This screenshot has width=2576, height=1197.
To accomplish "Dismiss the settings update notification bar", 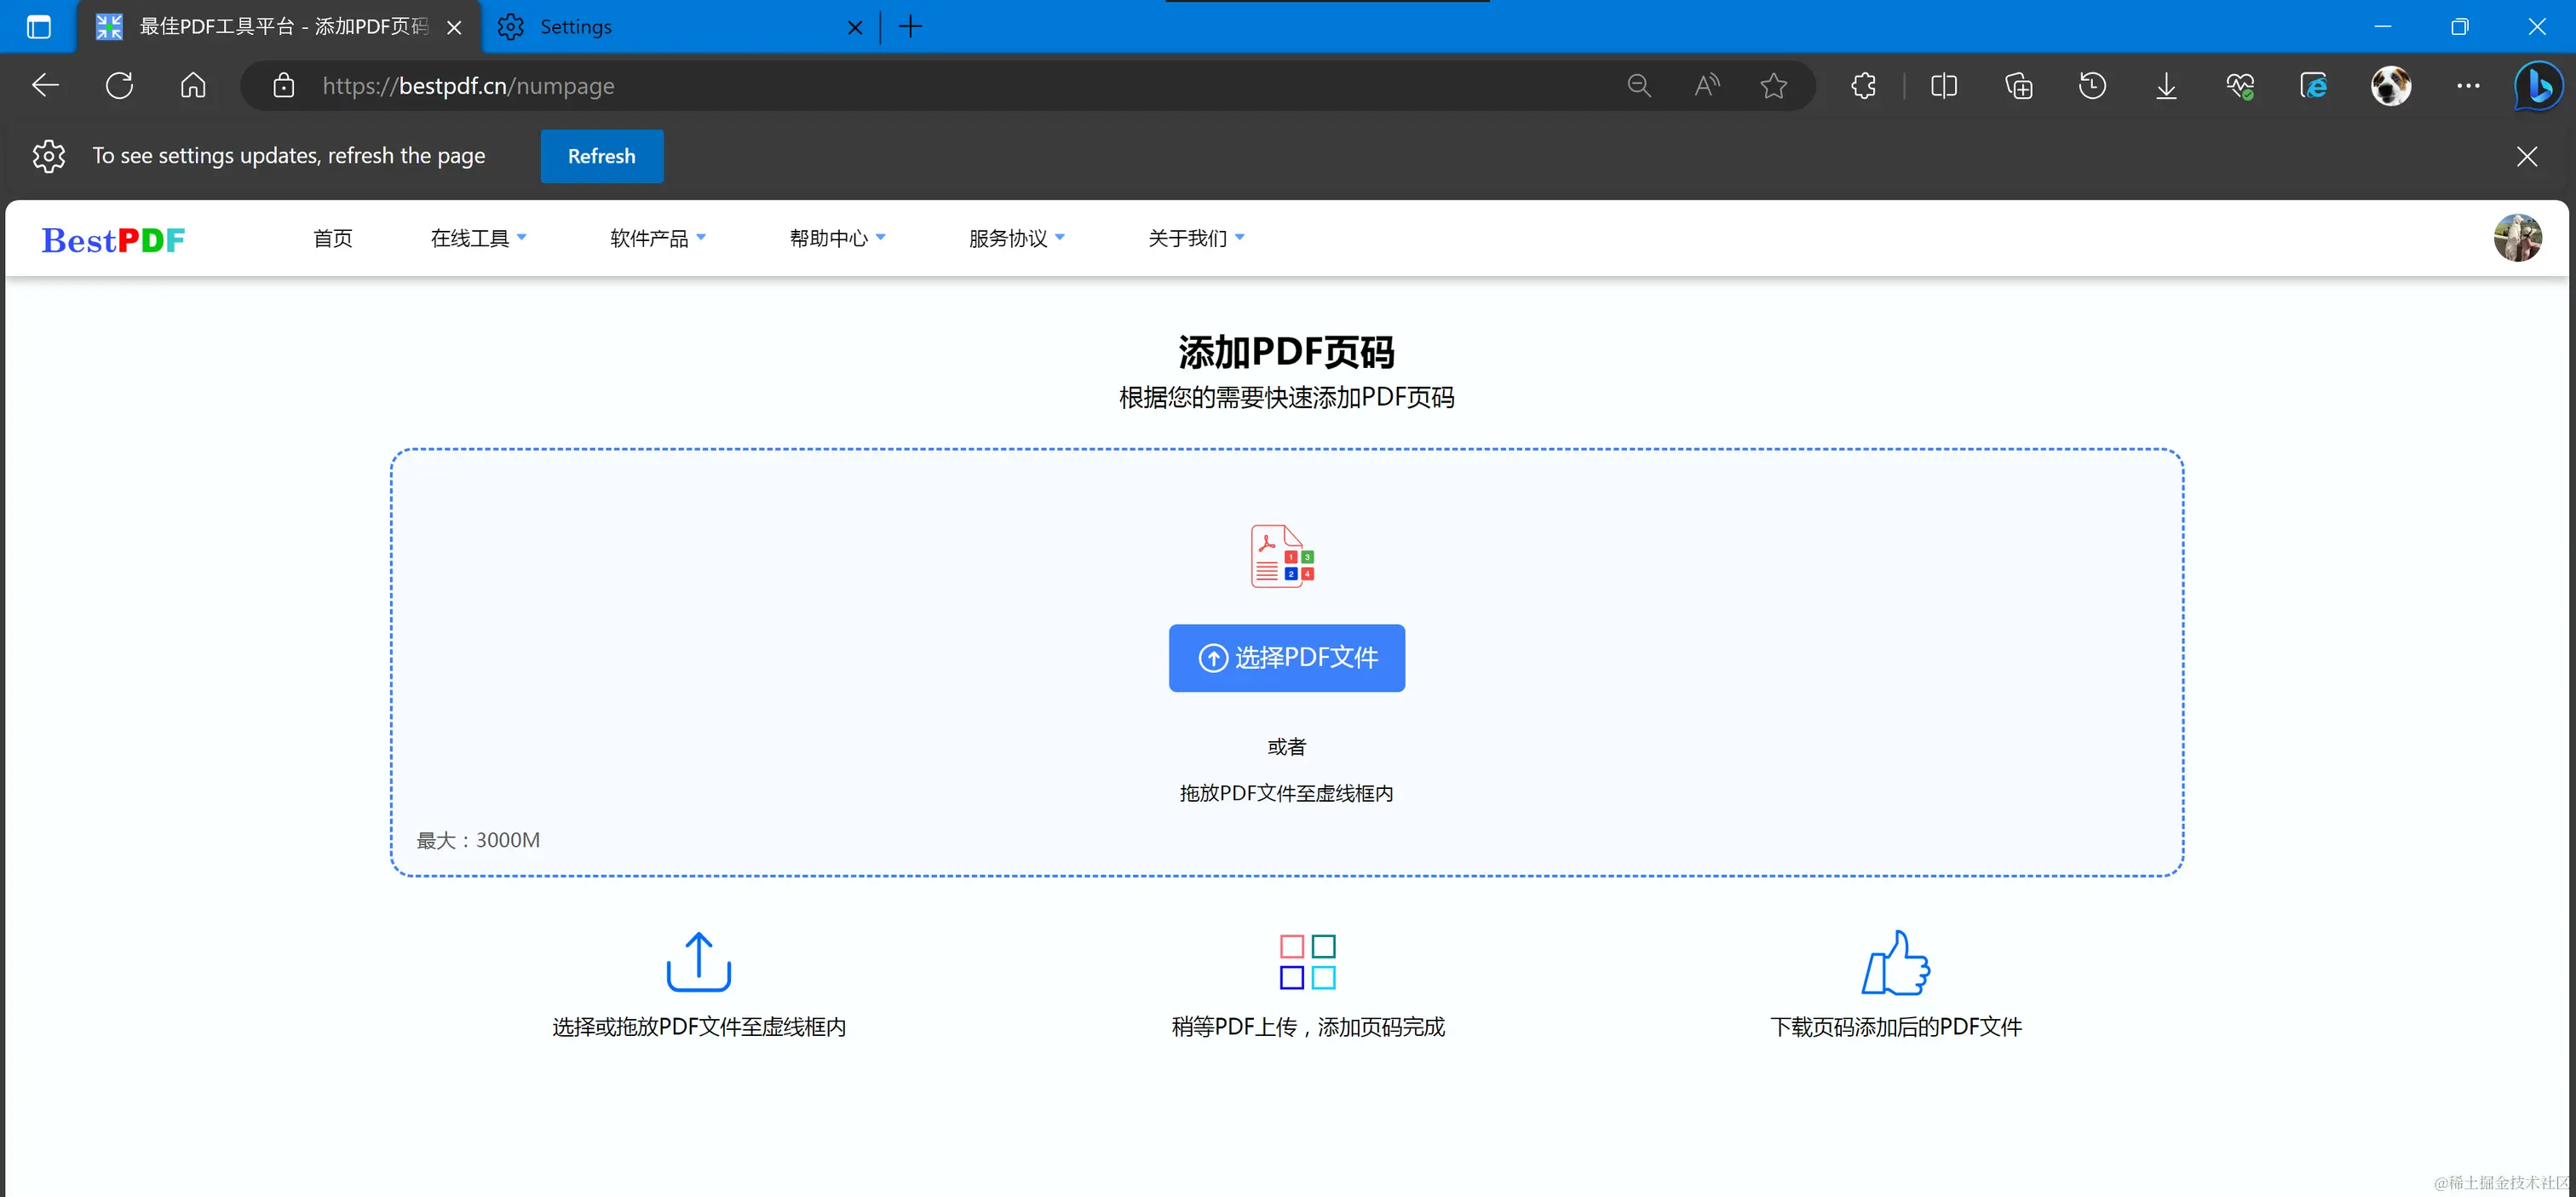I will [x=2526, y=156].
